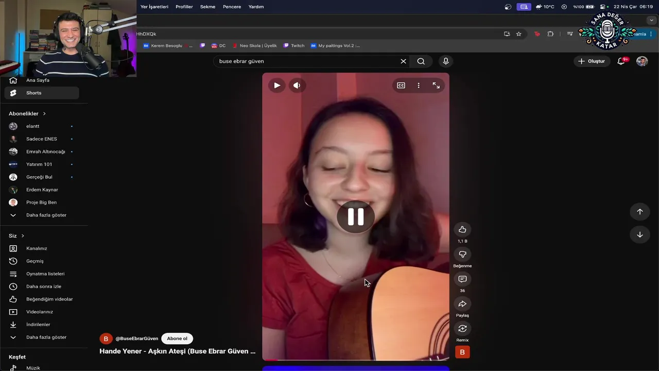Open the Sadece ENES channel

point(42,139)
